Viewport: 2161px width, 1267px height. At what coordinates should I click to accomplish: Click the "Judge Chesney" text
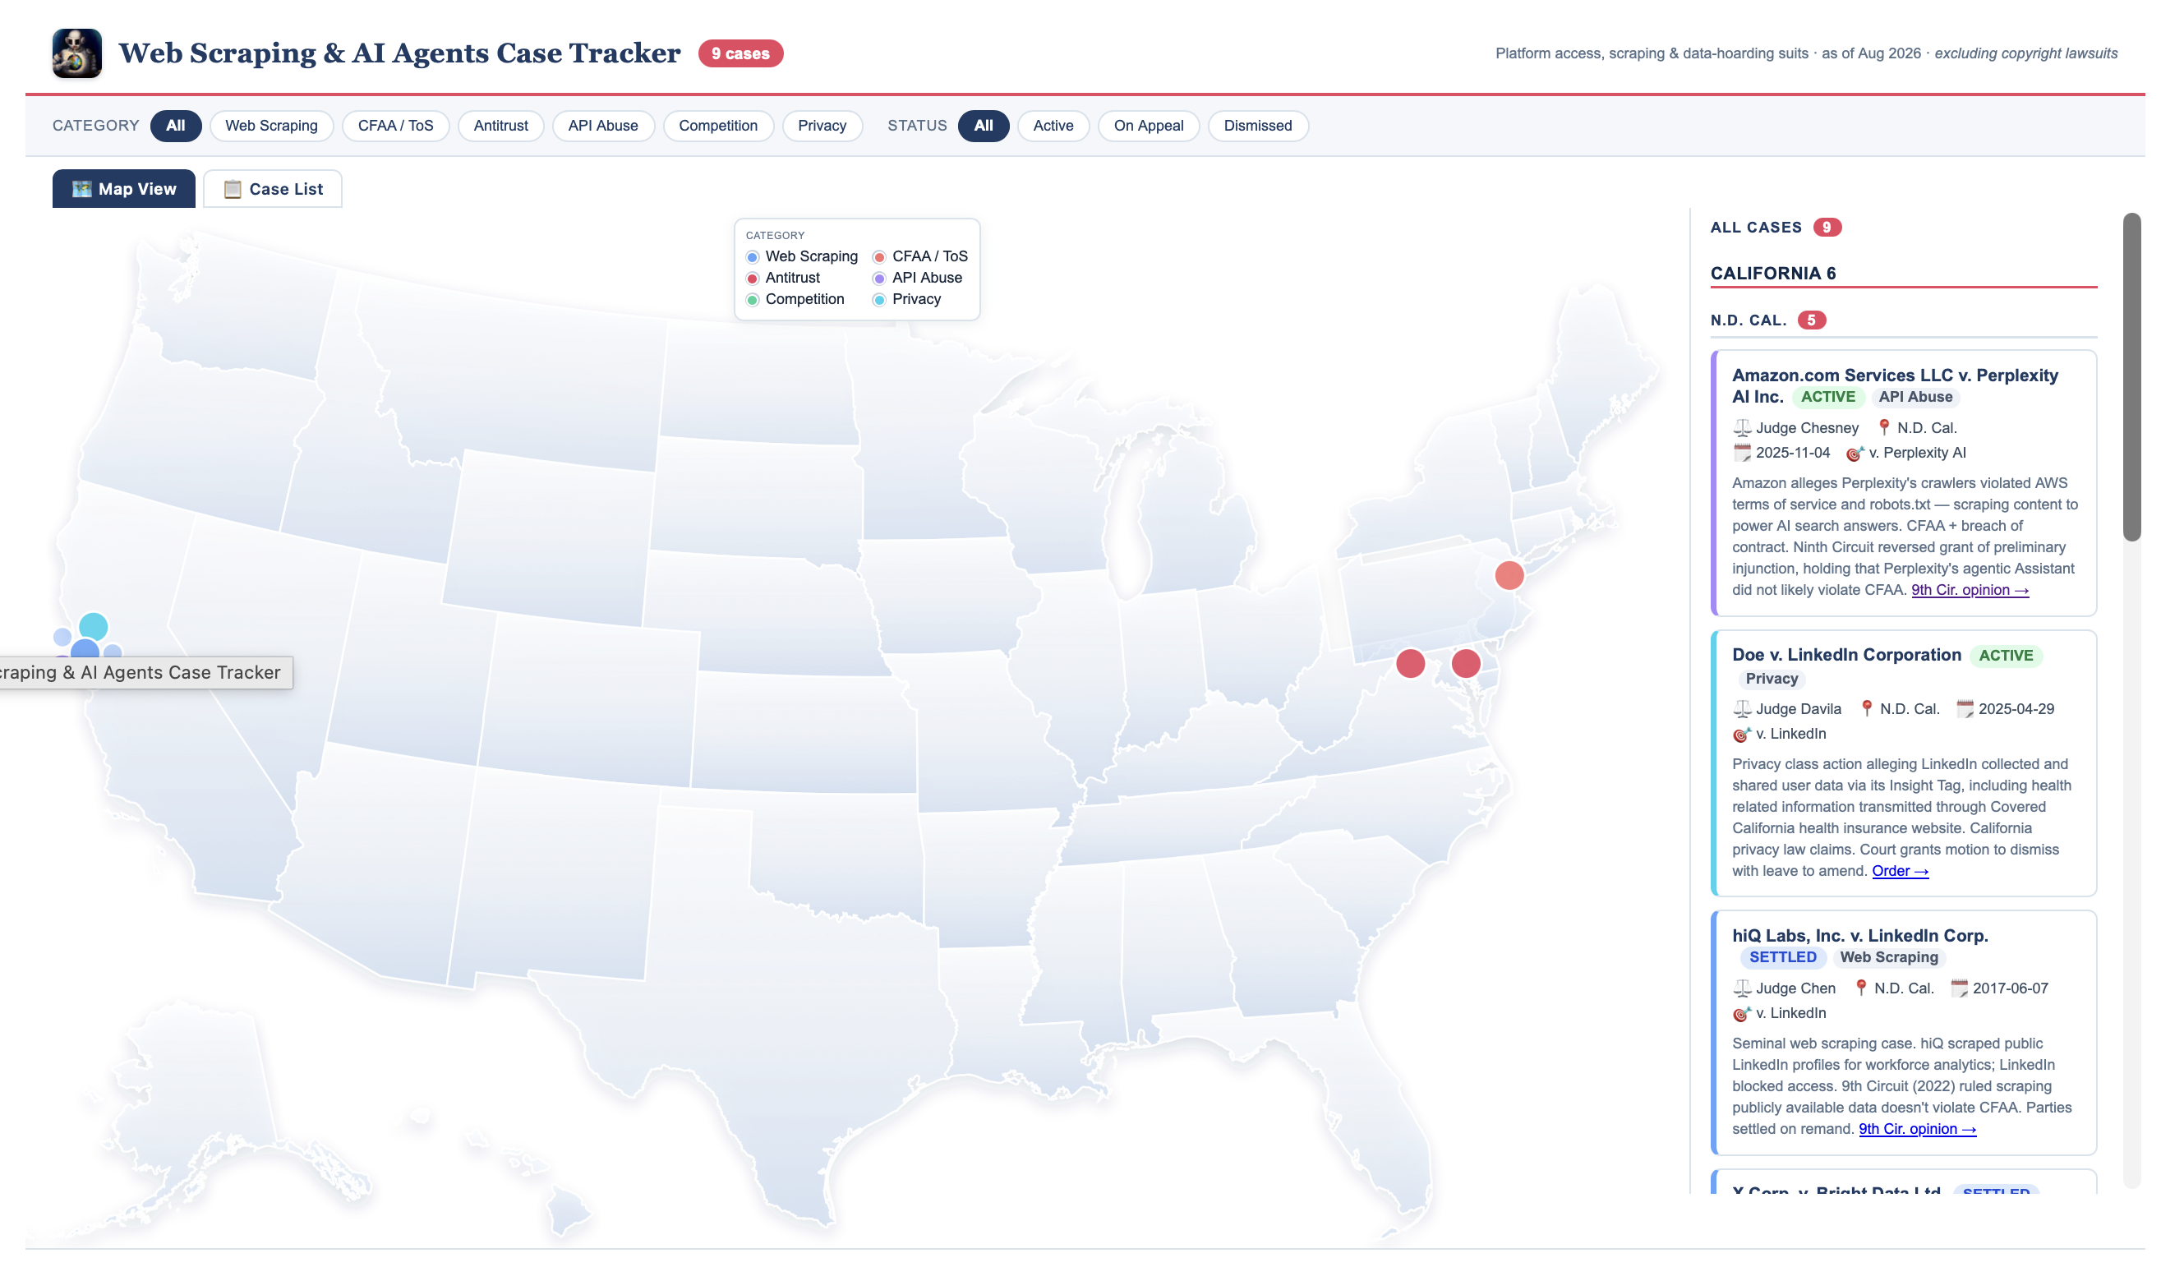click(1807, 428)
